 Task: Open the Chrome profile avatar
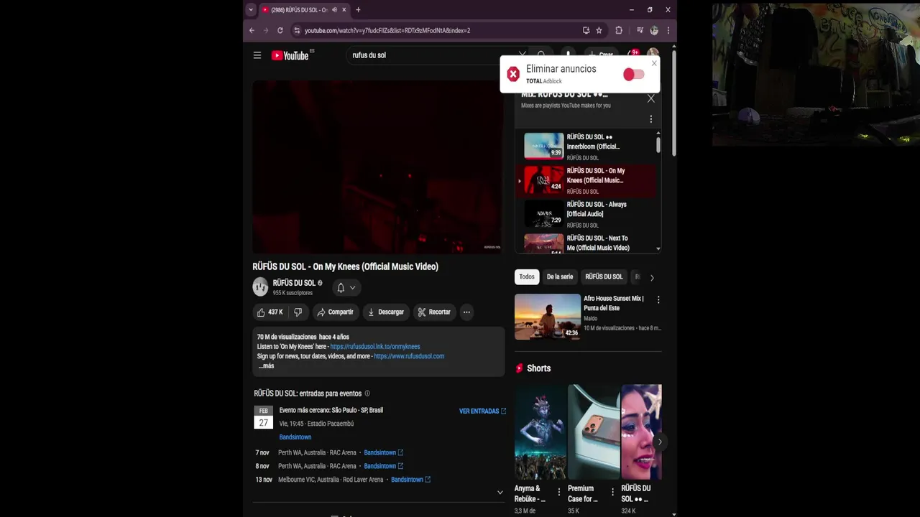(654, 30)
